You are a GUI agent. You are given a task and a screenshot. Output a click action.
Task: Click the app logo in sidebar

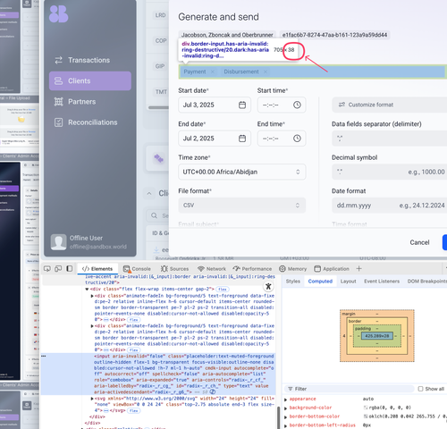click(x=59, y=14)
